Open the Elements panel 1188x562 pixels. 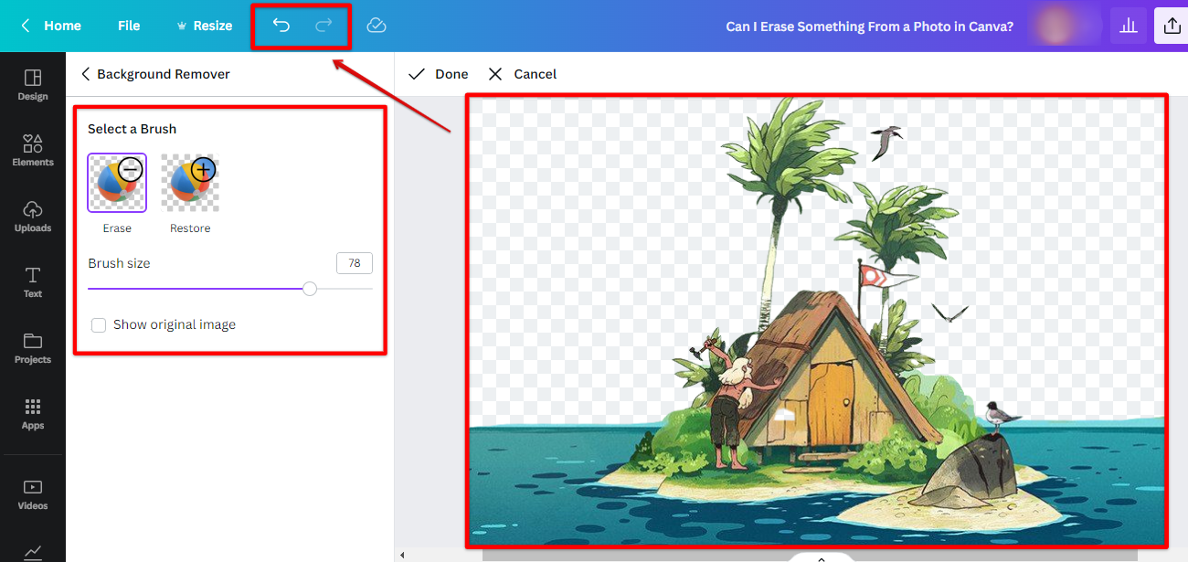[32, 149]
